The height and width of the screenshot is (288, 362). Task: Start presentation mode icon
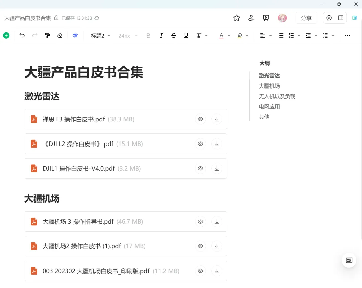[x=266, y=18]
